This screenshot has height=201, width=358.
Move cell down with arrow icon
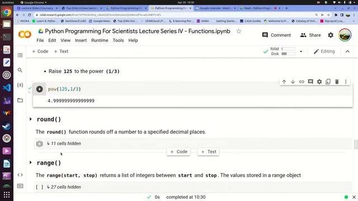293,82
